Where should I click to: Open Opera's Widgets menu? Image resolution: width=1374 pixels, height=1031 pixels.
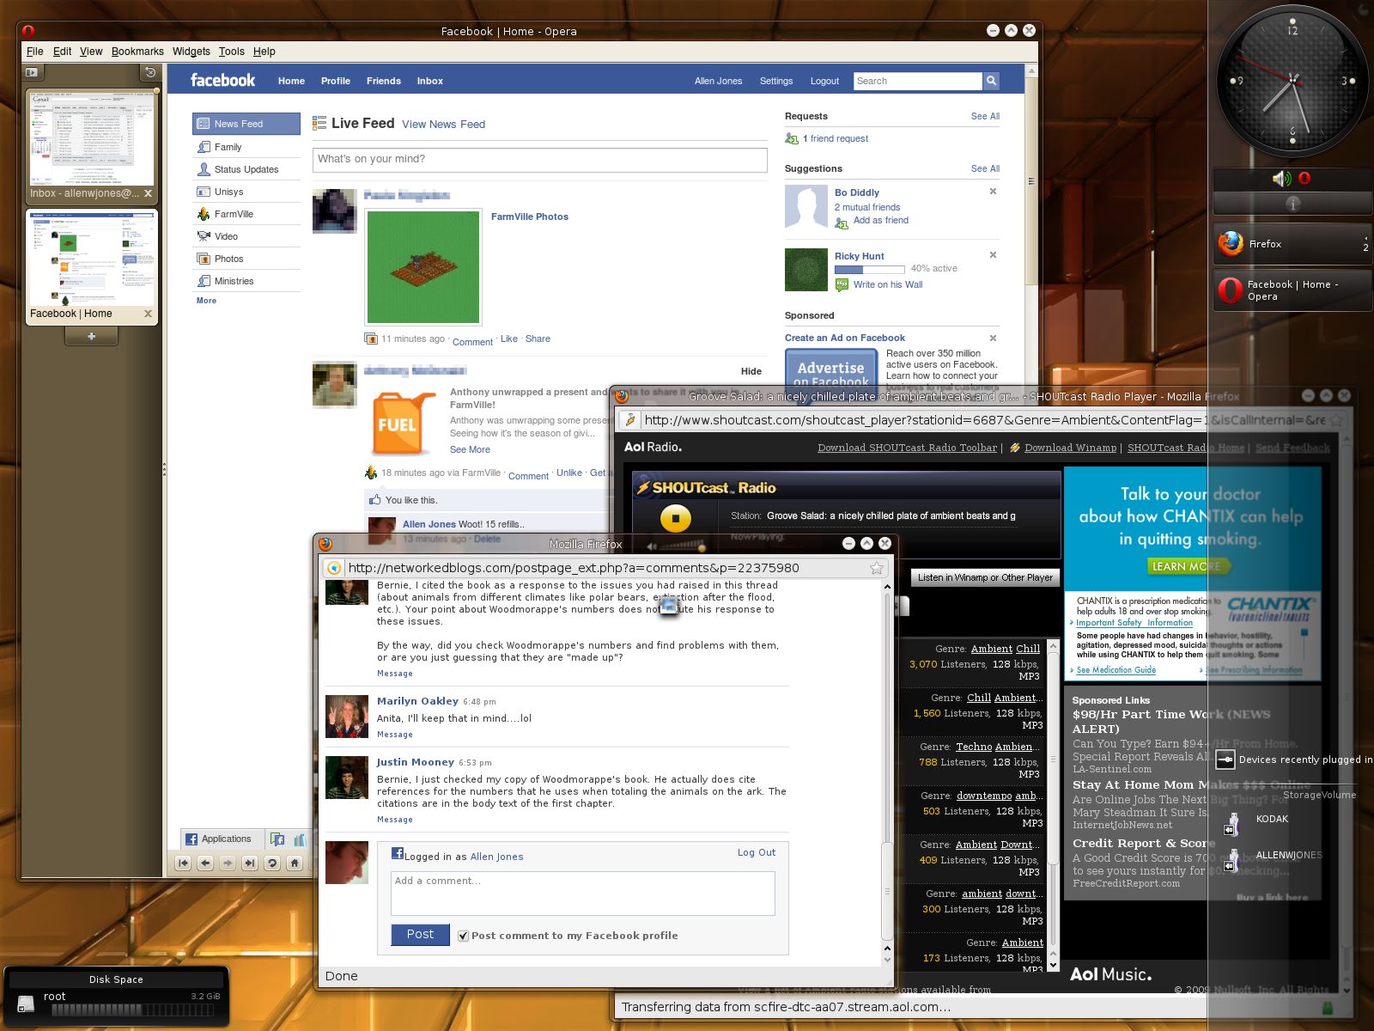coord(191,52)
